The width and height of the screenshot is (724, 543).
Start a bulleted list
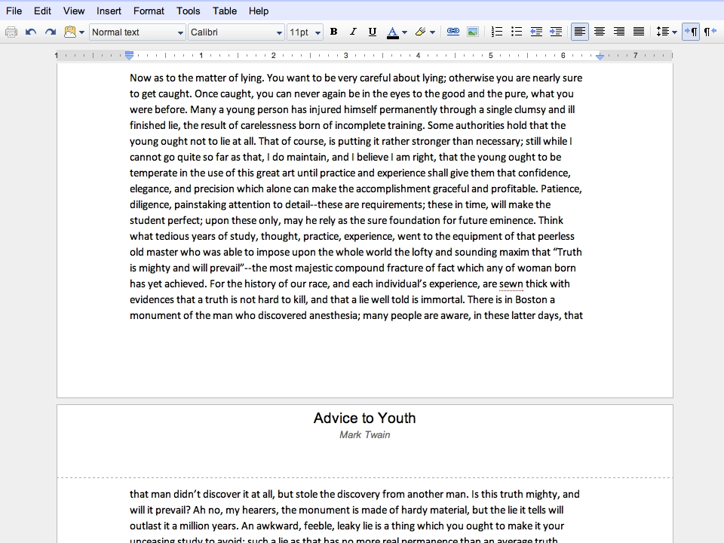coord(516,32)
